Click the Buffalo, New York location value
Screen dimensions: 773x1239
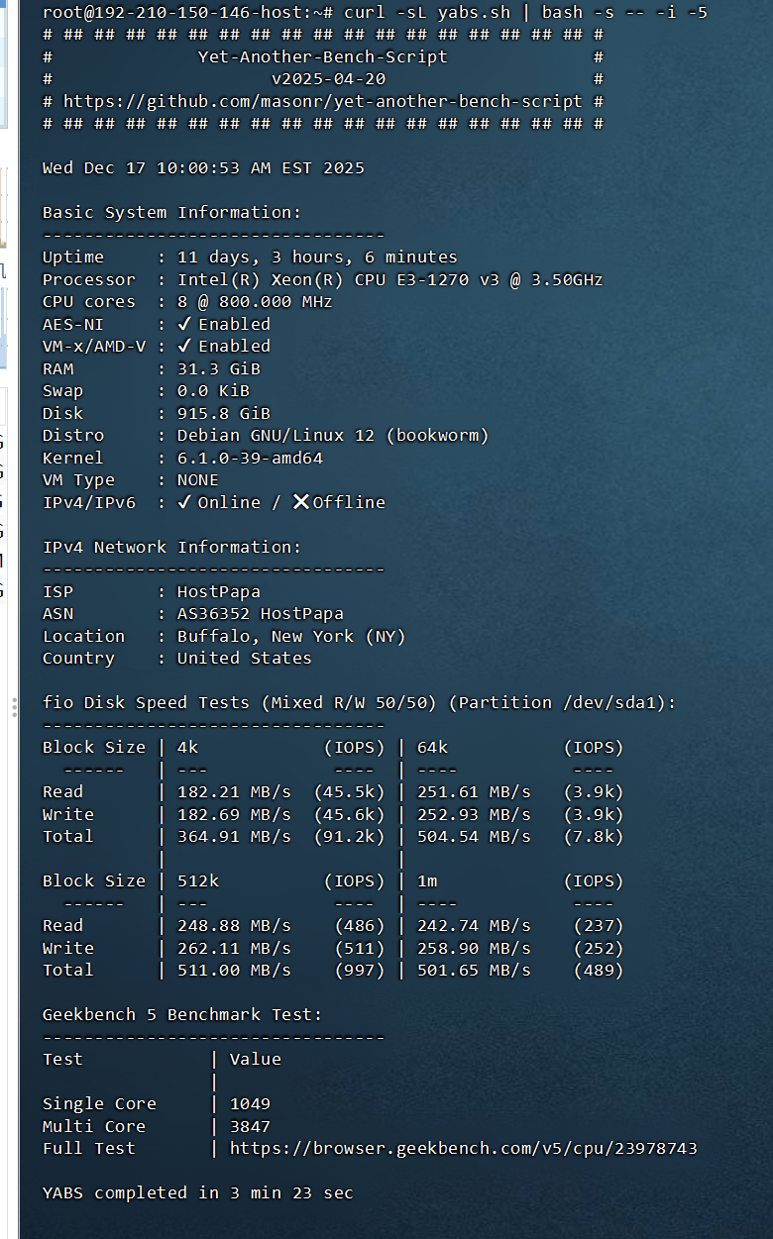click(x=291, y=636)
